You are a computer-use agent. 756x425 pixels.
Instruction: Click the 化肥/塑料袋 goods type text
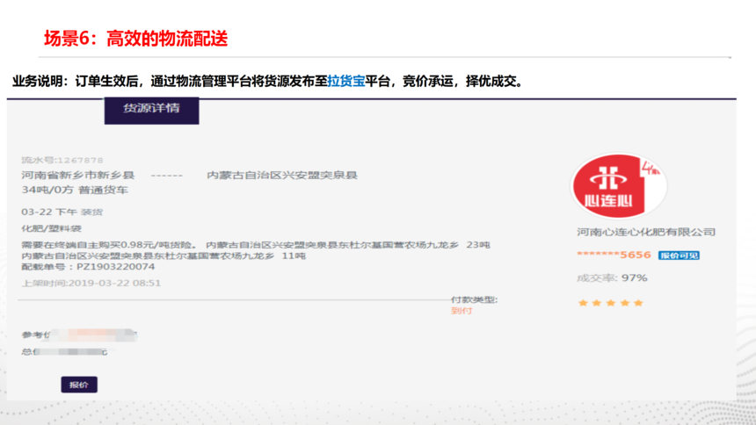[x=52, y=228]
